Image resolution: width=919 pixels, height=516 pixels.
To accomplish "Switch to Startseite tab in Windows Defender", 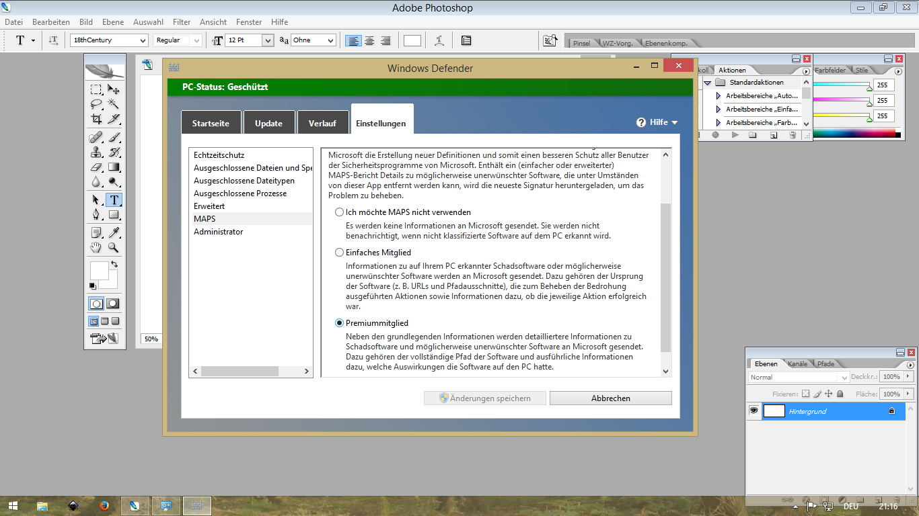I will tap(211, 123).
